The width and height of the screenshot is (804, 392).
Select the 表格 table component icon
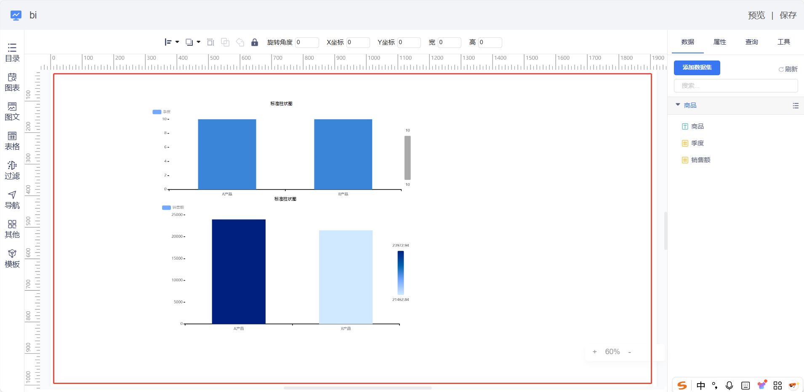pyautogui.click(x=12, y=141)
